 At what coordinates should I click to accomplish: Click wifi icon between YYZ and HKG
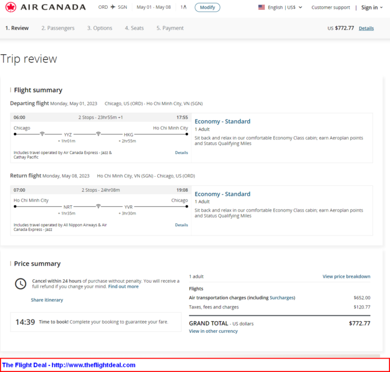click(98, 134)
